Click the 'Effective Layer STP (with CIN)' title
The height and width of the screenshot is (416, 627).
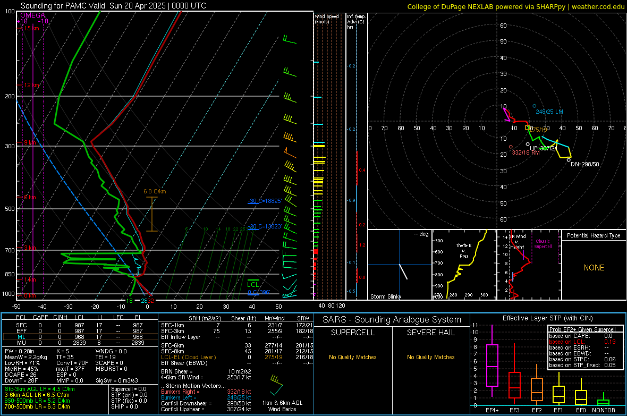coord(547,318)
